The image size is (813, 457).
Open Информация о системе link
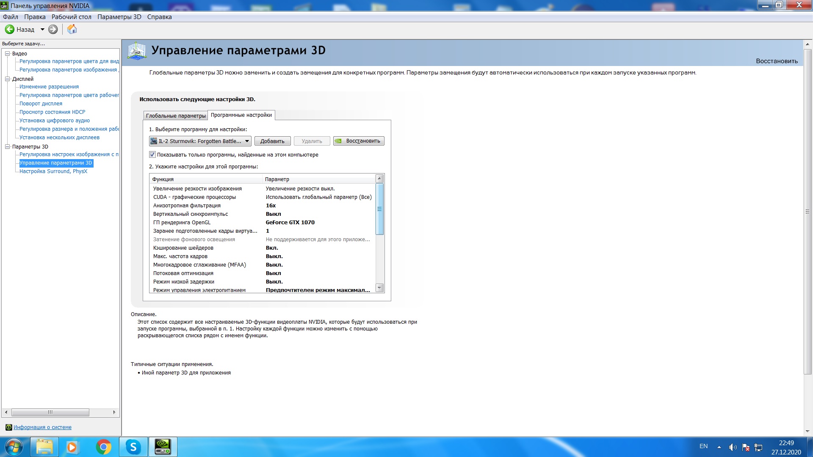coord(42,427)
